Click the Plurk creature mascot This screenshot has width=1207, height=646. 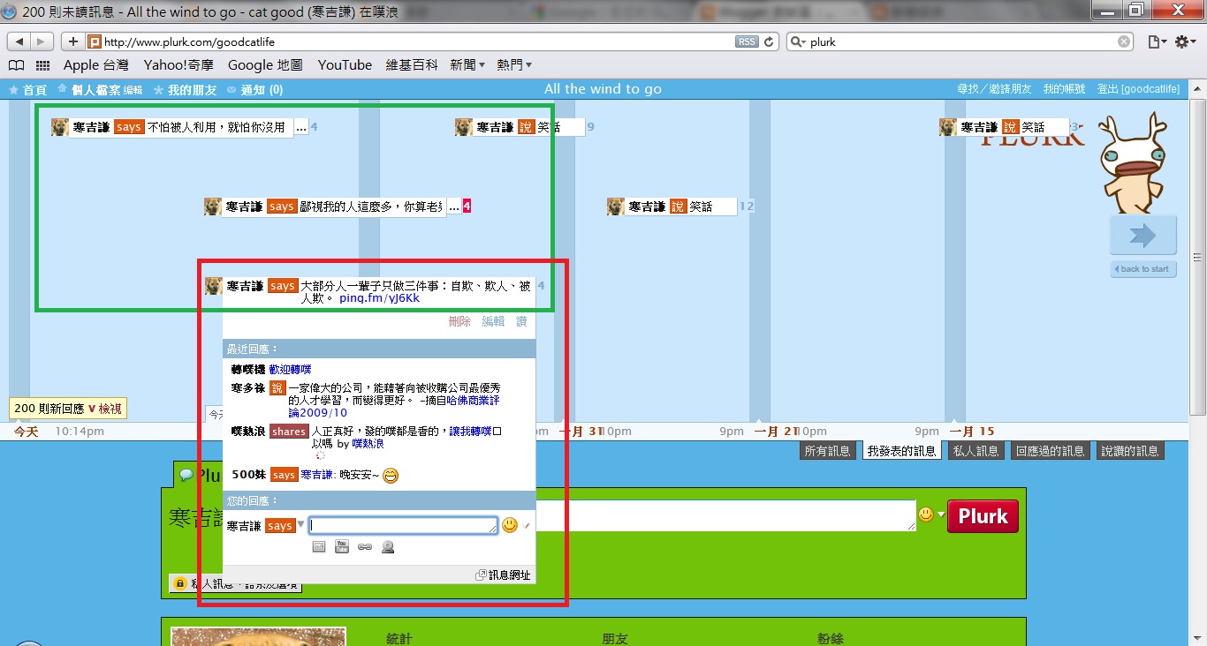1134,163
